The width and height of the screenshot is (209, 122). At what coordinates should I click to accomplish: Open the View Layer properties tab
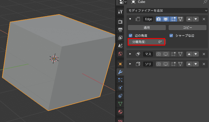[120, 38]
